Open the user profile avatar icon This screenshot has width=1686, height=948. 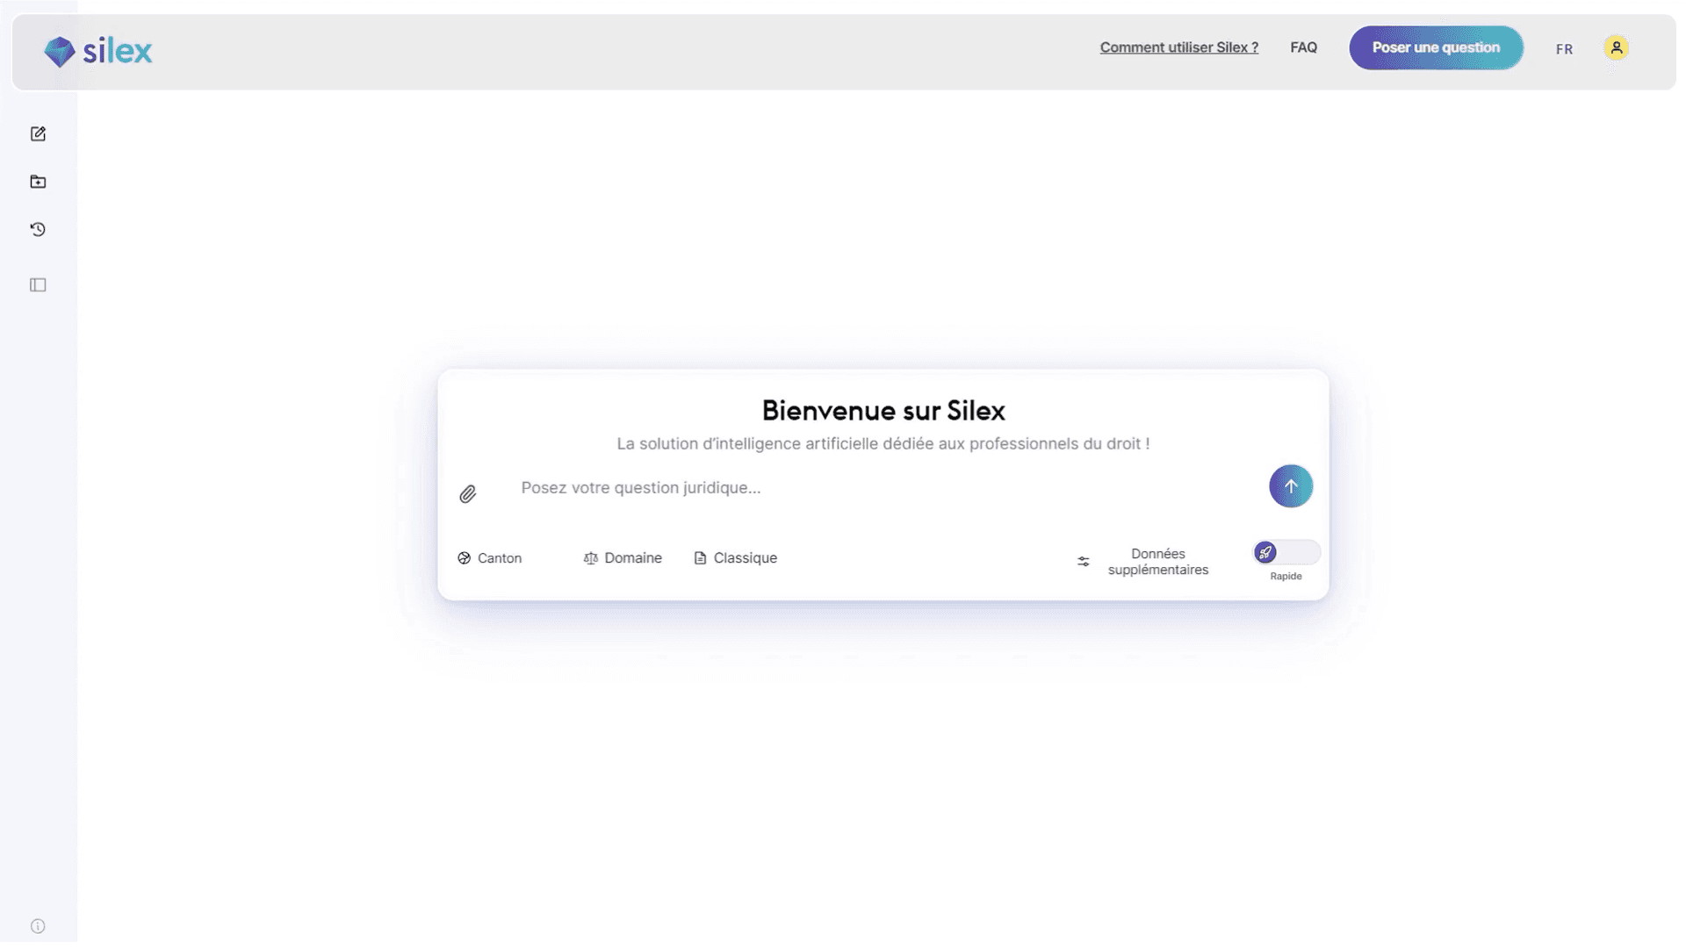(1616, 48)
